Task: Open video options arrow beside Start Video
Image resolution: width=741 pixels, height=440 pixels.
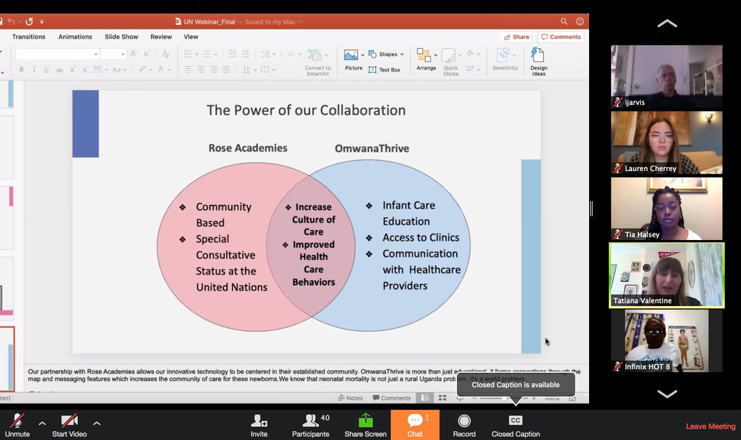Action: [96, 423]
